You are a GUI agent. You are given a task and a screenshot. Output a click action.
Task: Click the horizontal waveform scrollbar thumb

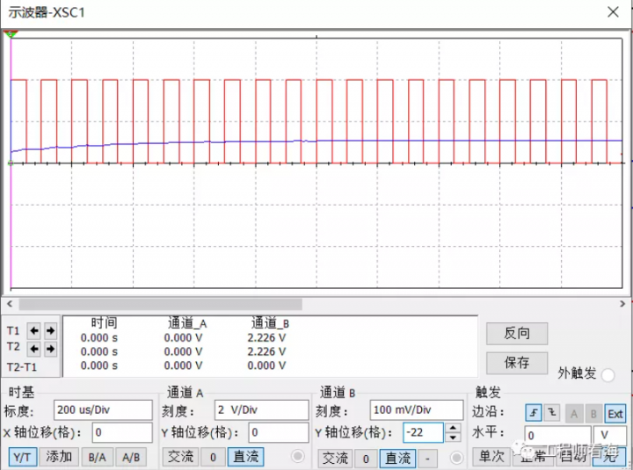(158, 304)
